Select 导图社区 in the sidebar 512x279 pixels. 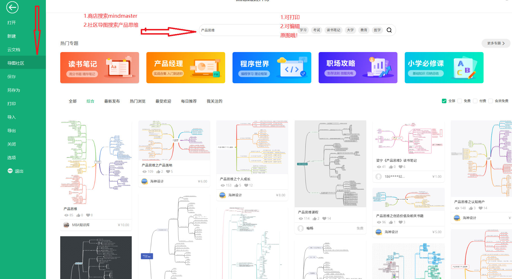tap(23, 63)
